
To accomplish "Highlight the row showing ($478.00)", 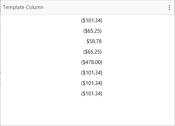I will pos(87,62).
